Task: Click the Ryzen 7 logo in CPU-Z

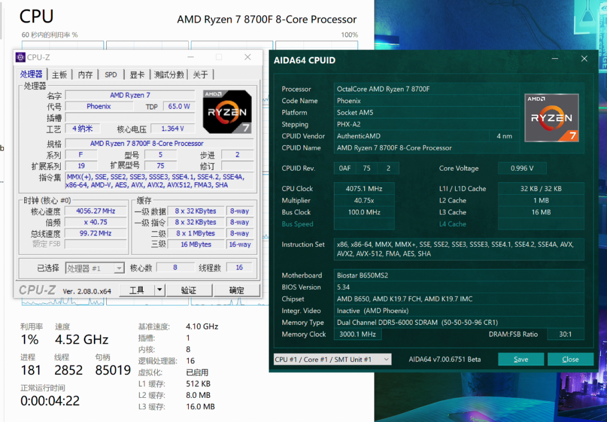Action: tap(227, 112)
